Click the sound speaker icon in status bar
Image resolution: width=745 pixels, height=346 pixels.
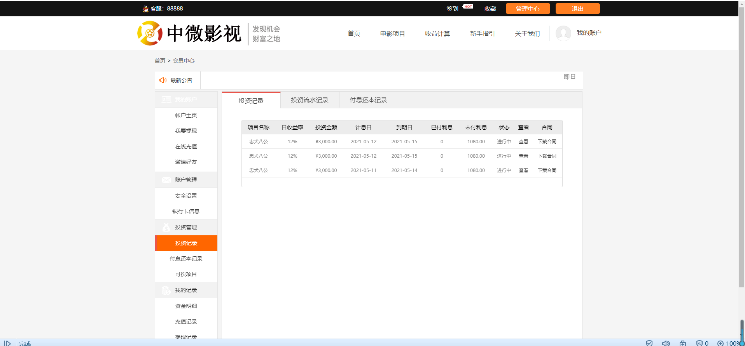(666, 343)
